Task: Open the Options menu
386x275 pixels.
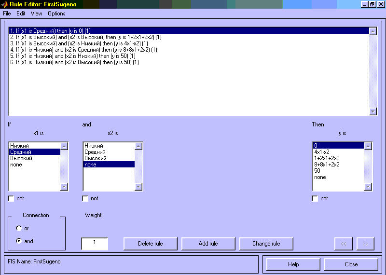Action: pyautogui.click(x=56, y=14)
